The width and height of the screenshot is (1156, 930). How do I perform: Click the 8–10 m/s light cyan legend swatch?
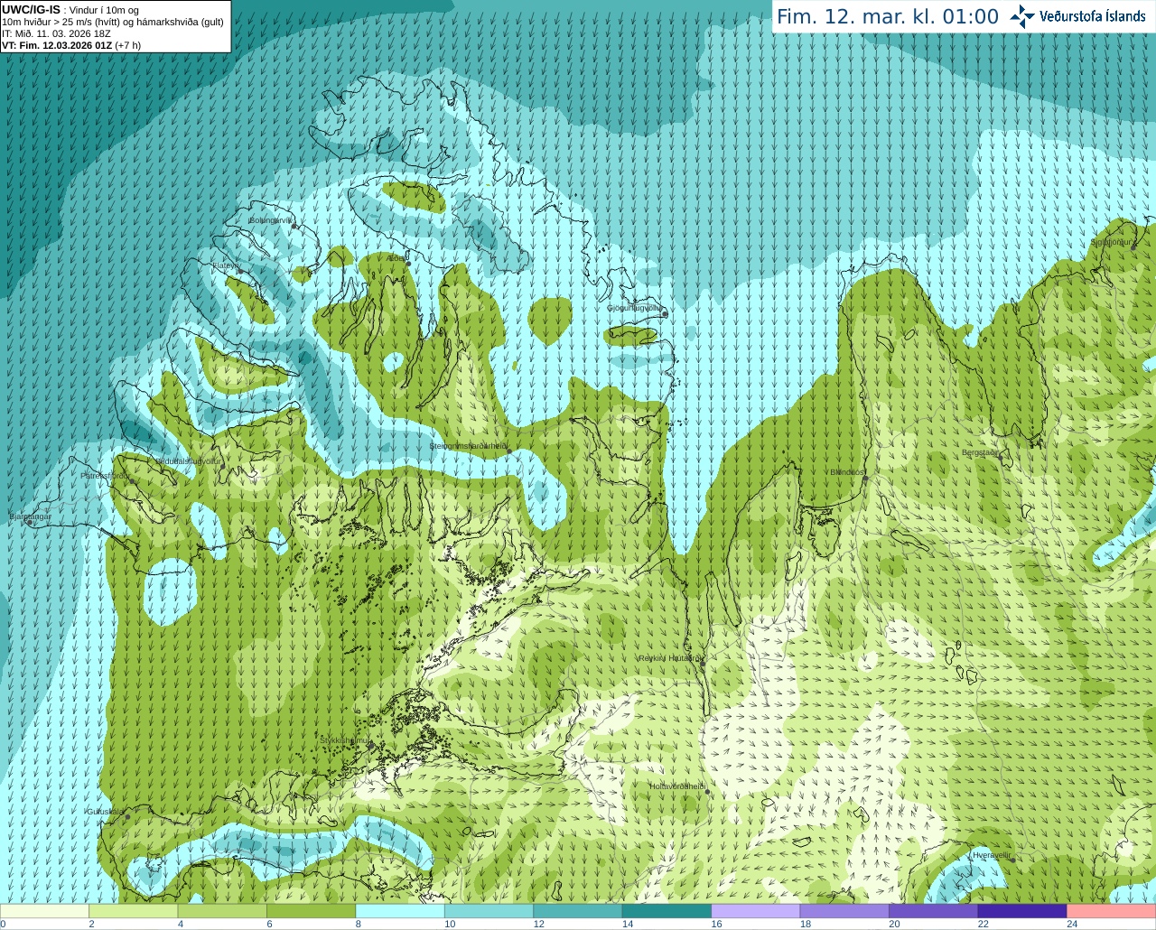[400, 911]
